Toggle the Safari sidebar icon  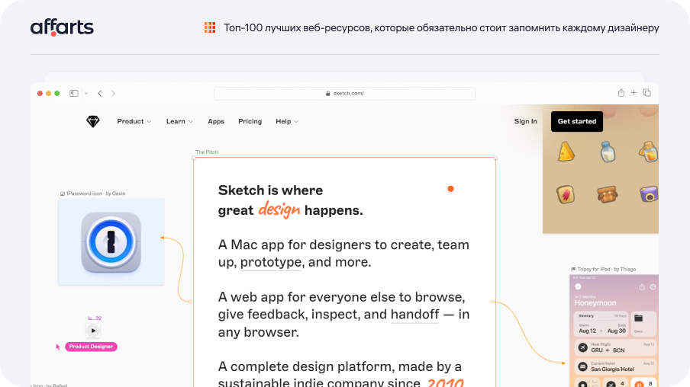click(x=74, y=93)
